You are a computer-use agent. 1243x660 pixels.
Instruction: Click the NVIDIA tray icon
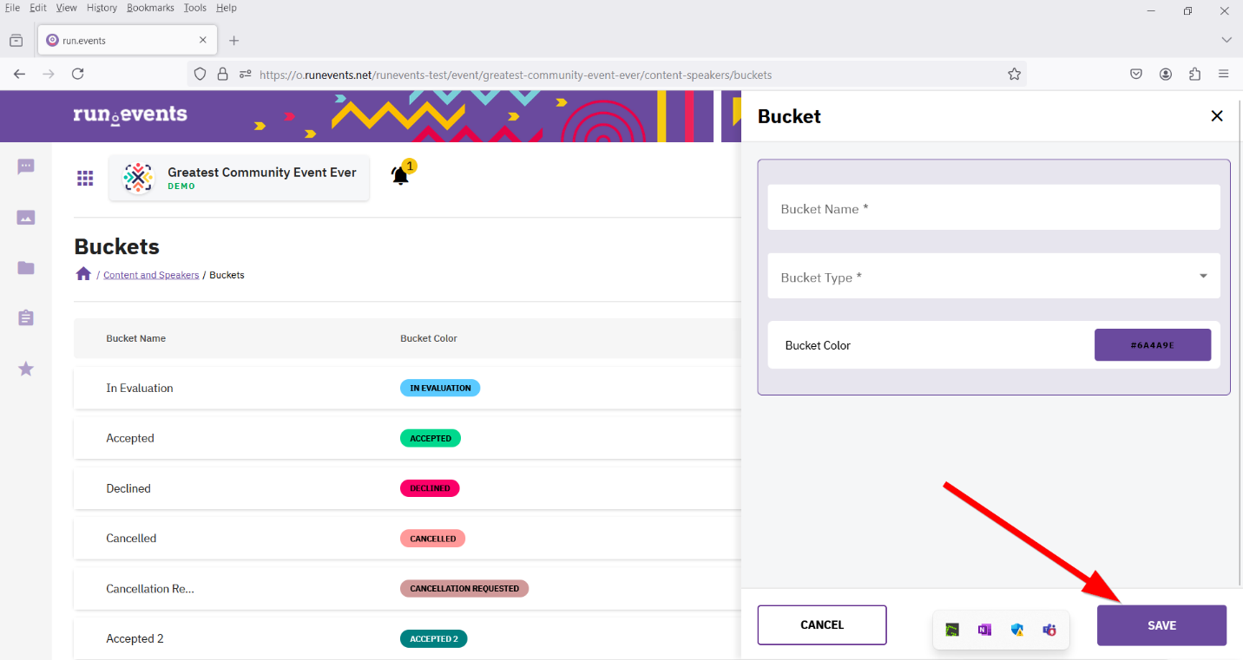(952, 630)
